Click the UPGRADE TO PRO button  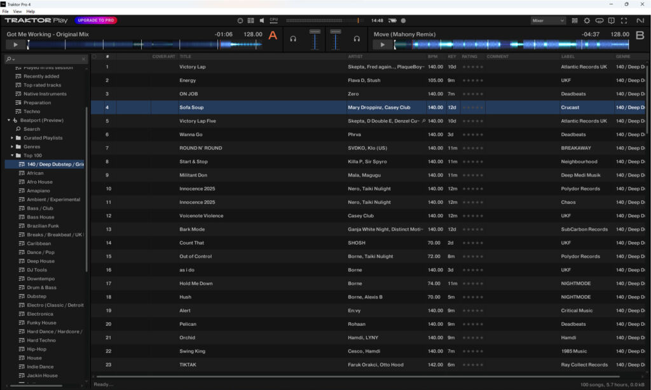(94, 19)
